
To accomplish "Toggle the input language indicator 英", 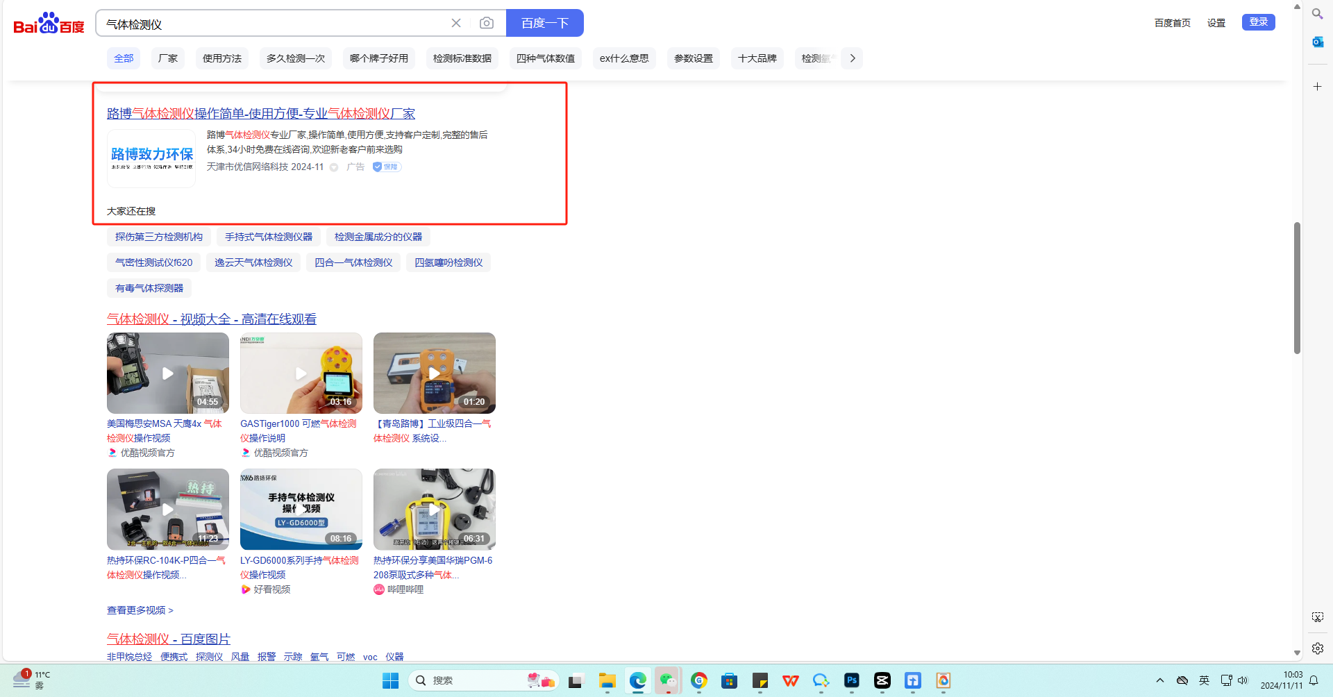I will click(x=1204, y=680).
